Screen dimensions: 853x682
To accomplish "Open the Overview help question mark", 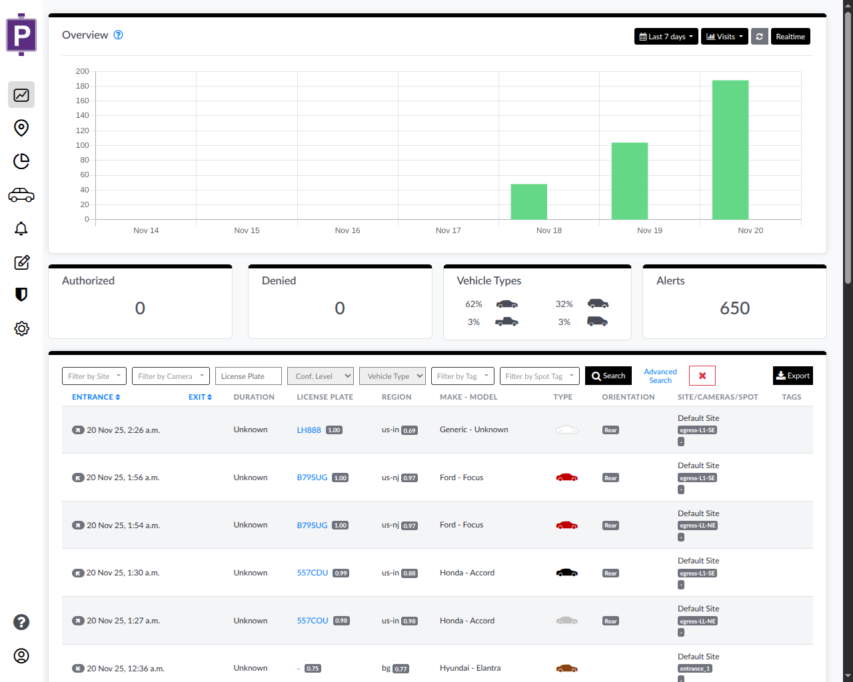I will coord(118,35).
